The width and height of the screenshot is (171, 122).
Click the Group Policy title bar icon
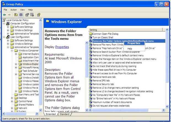[4, 4]
